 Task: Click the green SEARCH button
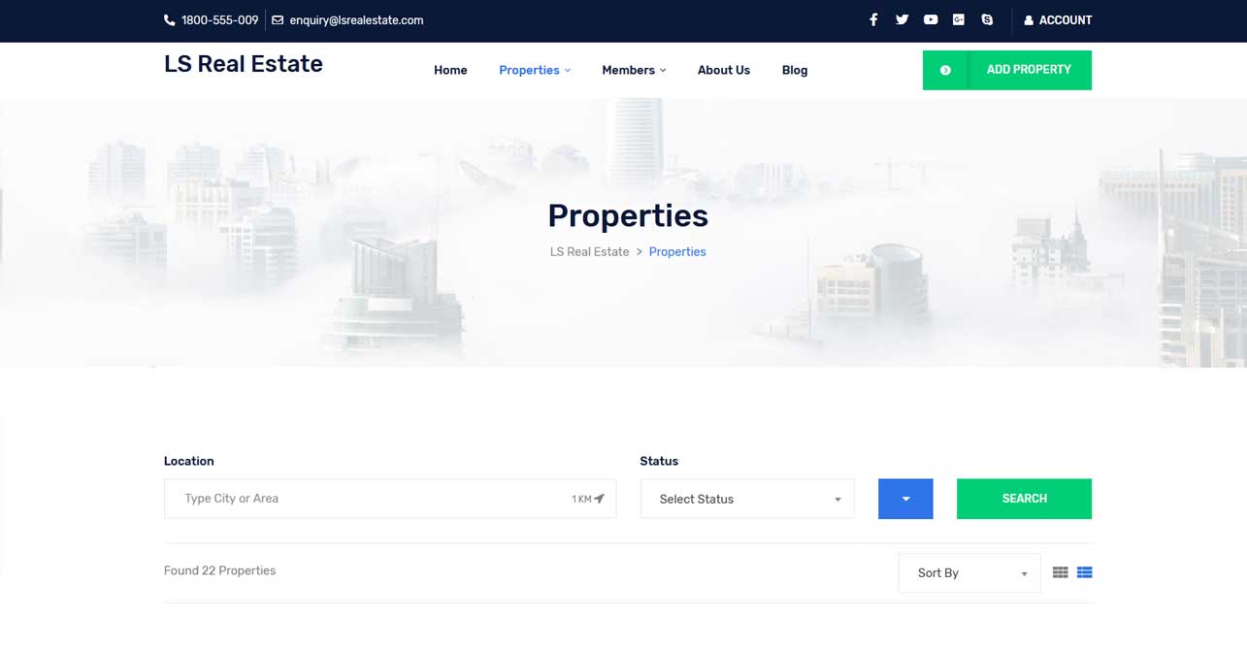tap(1024, 499)
